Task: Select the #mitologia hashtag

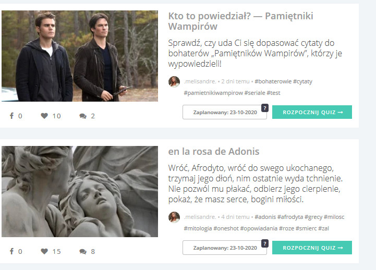Action: pyautogui.click(x=198, y=228)
